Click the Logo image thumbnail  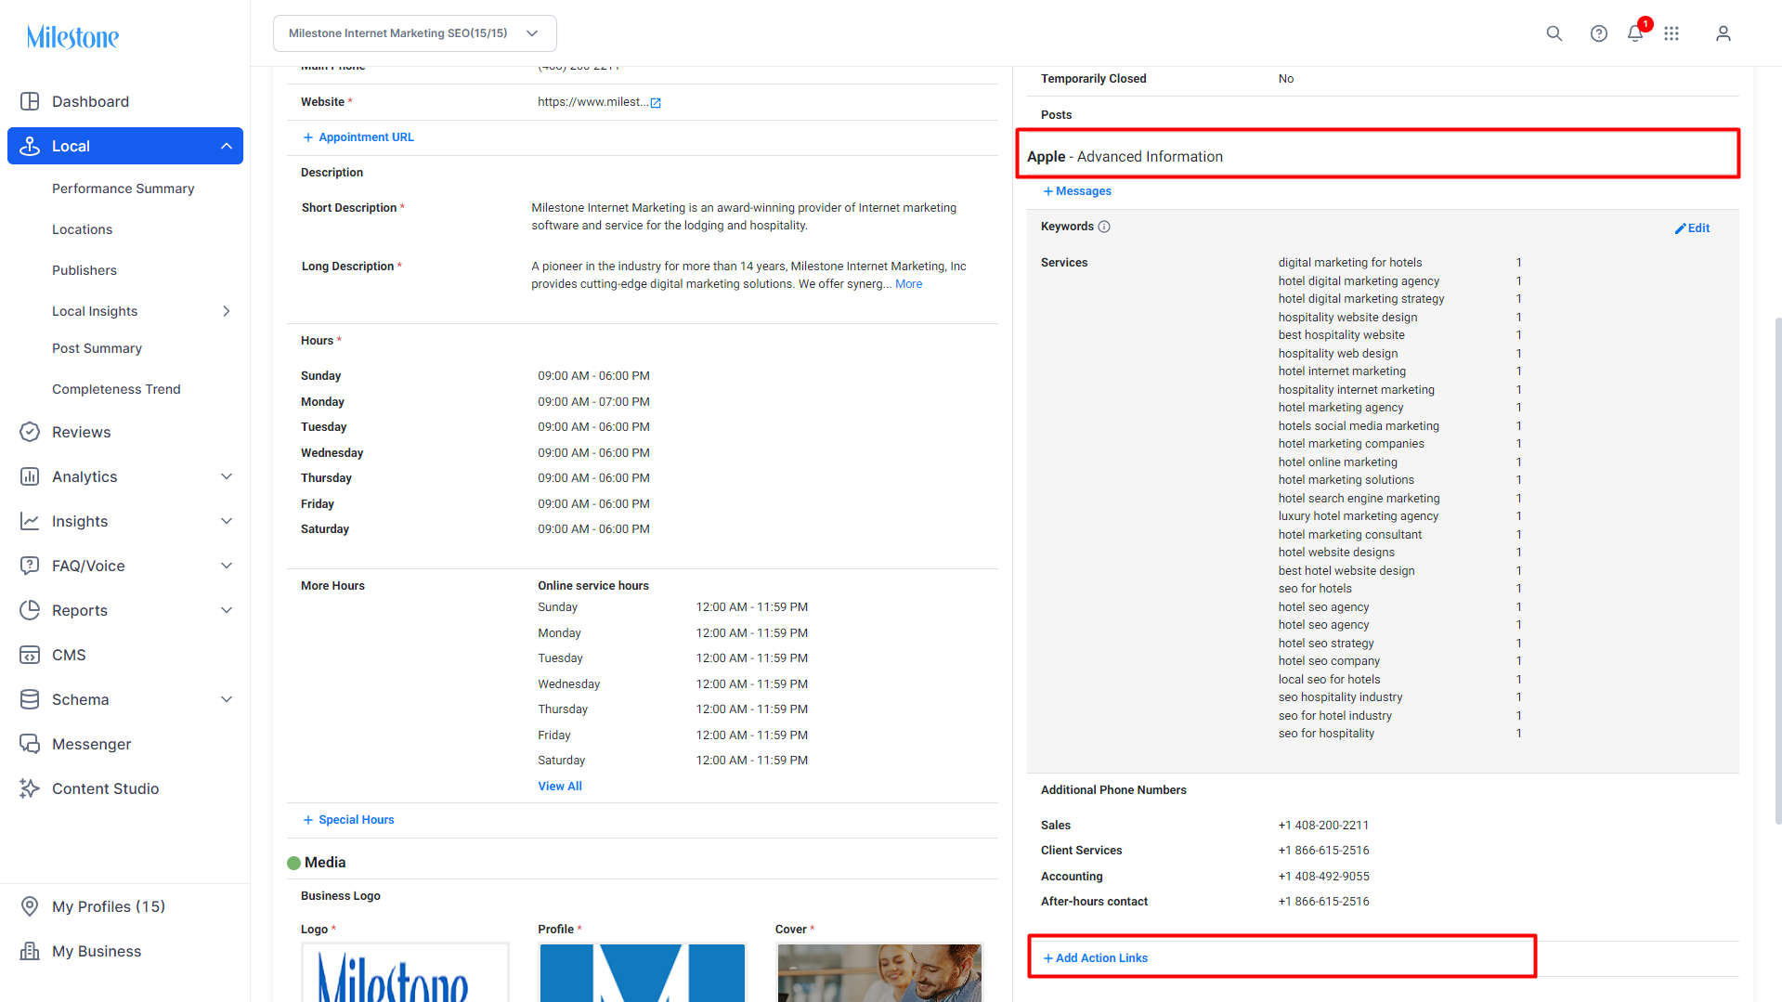point(405,972)
